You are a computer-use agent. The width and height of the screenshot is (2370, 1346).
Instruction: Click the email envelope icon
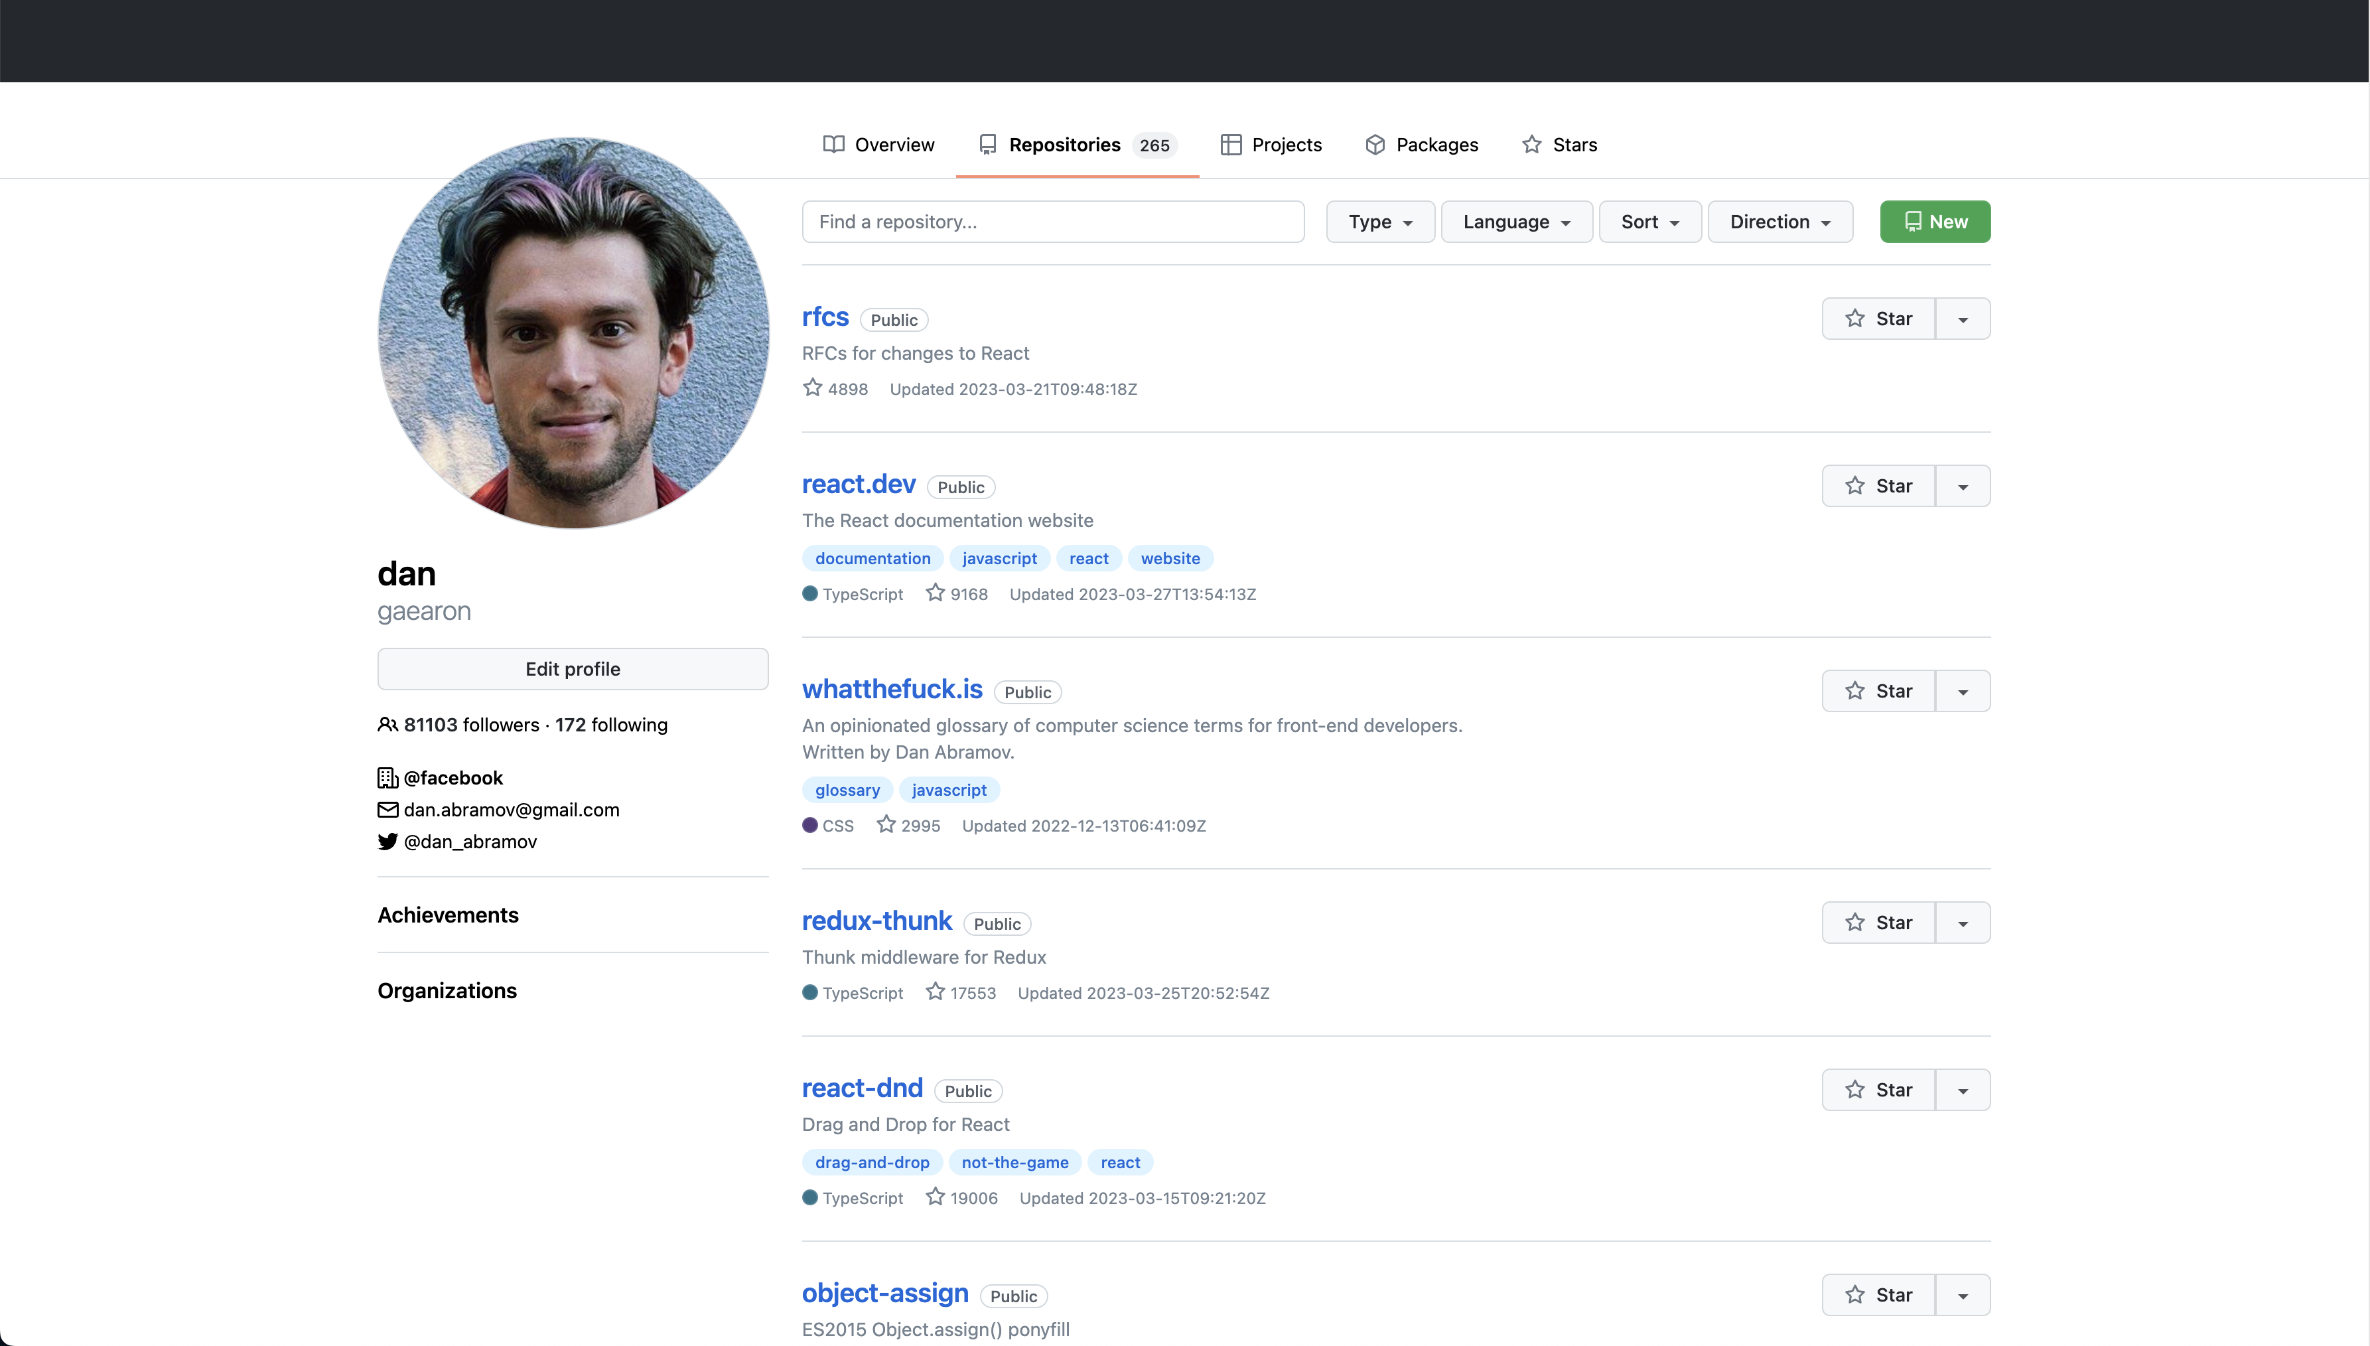click(x=388, y=810)
